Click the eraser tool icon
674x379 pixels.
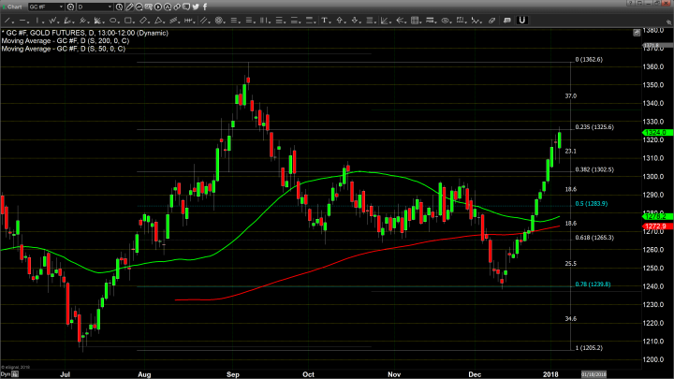click(491, 19)
